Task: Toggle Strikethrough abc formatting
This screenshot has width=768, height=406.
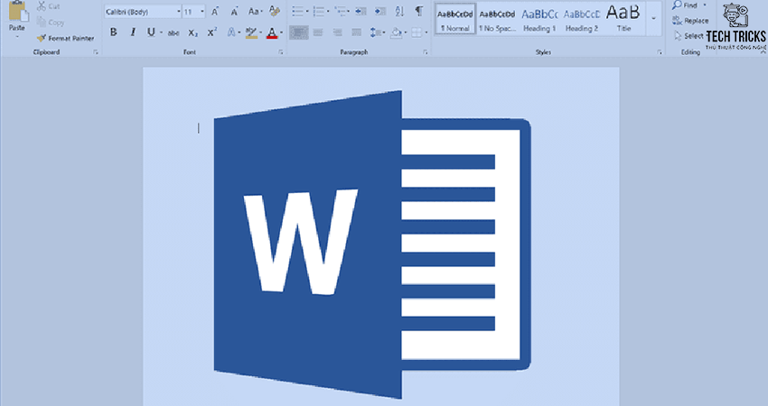Action: 173,32
